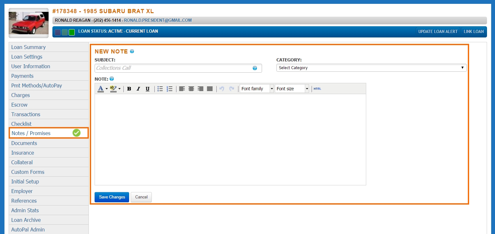
Task: Click the Link Loan button
Action: pyautogui.click(x=474, y=31)
